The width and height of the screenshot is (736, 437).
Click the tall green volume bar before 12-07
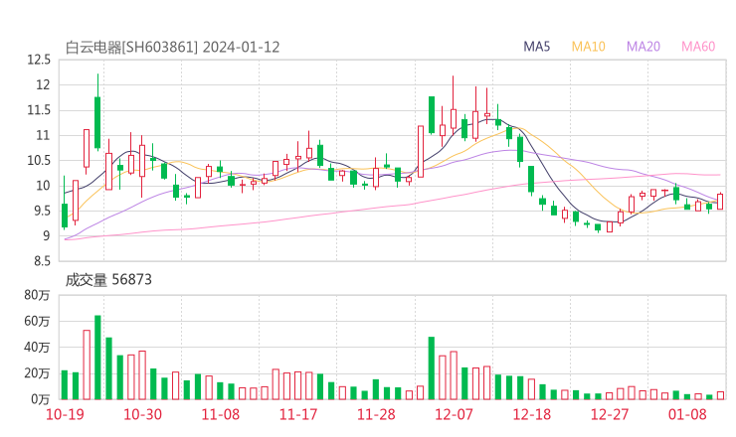coord(432,368)
